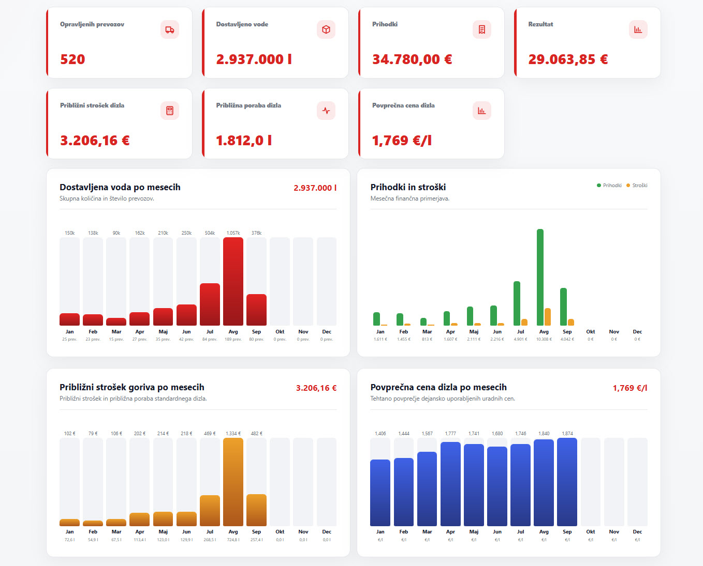Click the green Prihodki legend dot
This screenshot has height=566, width=703.
tap(599, 186)
